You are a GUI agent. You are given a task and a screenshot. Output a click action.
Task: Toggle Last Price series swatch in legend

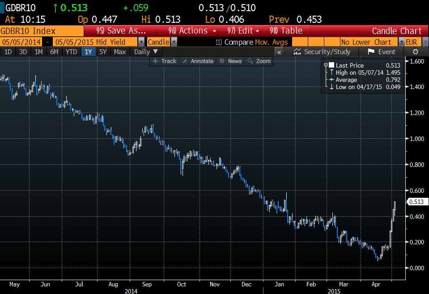click(x=331, y=65)
